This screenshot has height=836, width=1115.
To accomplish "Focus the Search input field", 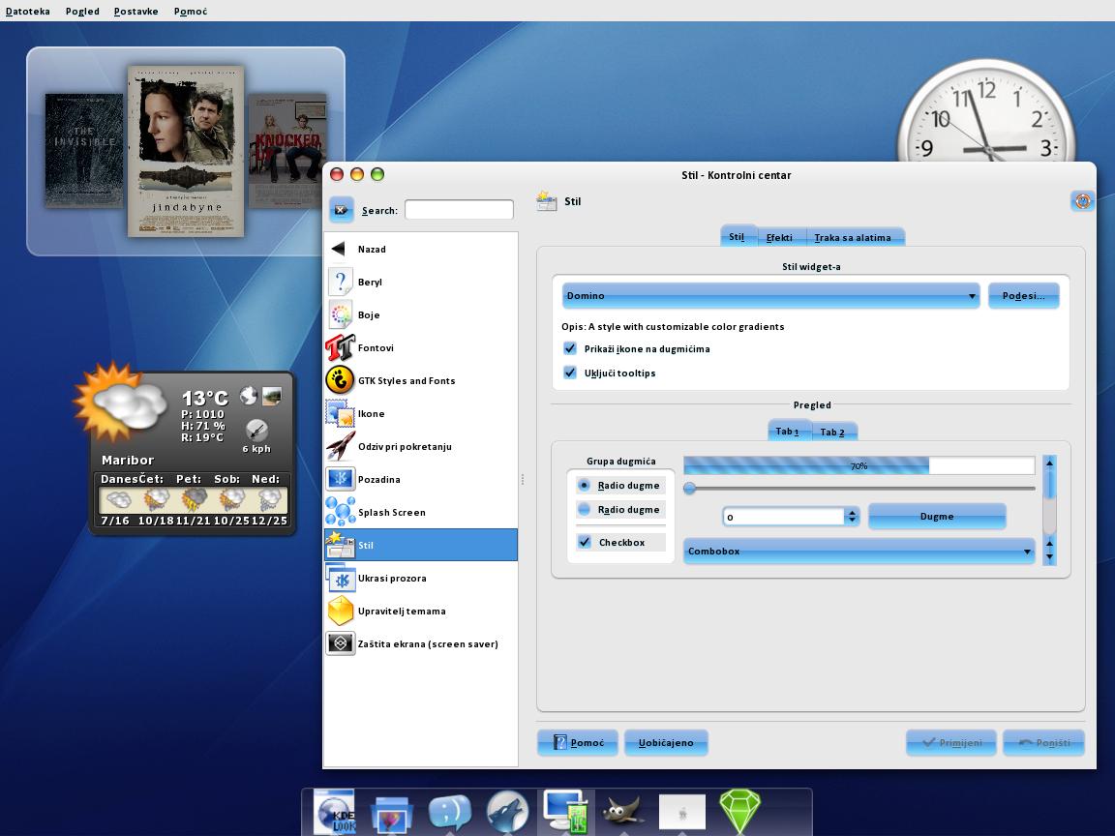I will click(x=459, y=210).
